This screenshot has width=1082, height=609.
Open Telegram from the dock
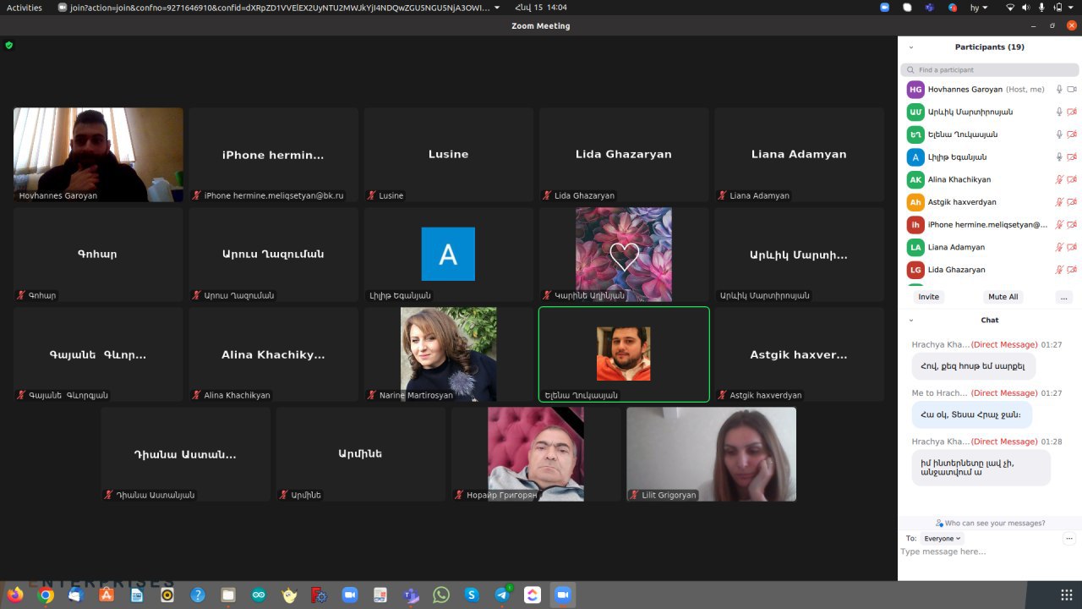502,595
